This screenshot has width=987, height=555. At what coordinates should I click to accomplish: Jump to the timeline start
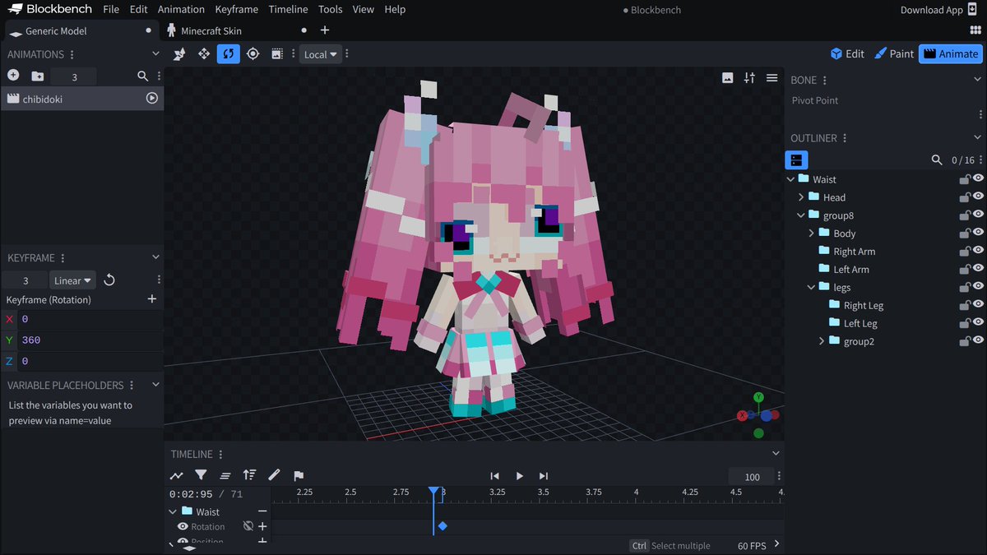494,475
